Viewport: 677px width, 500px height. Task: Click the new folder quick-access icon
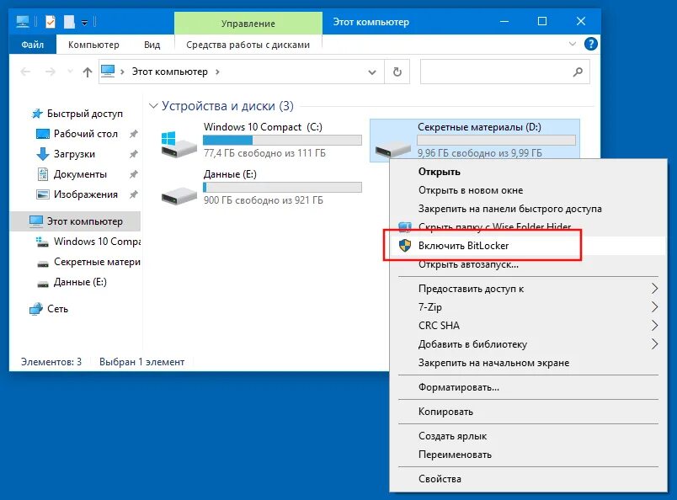coord(70,22)
